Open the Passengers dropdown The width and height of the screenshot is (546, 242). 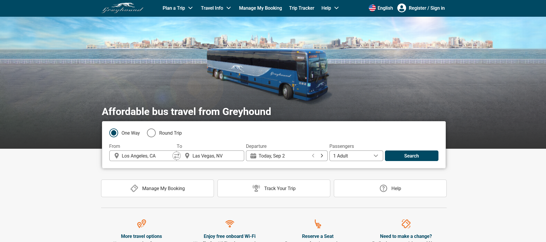point(356,156)
